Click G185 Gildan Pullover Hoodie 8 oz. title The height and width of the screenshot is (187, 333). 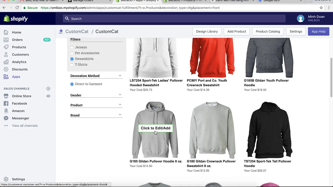156,161
